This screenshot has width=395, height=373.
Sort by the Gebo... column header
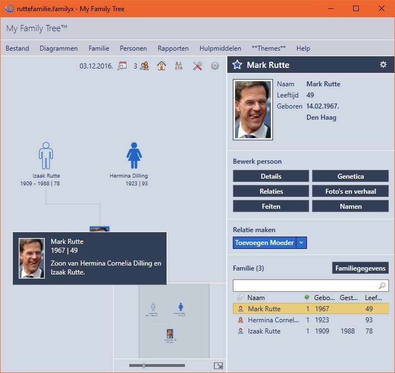click(x=324, y=298)
